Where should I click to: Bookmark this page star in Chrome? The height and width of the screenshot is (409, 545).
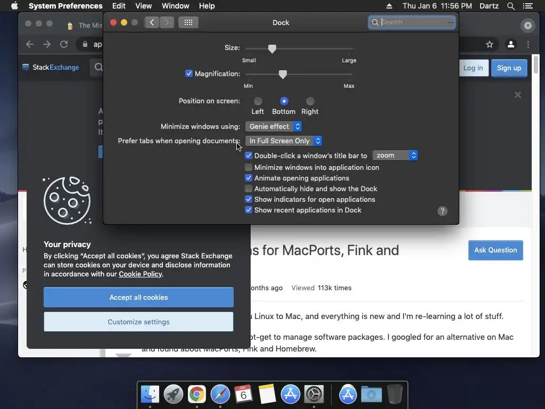[490, 44]
